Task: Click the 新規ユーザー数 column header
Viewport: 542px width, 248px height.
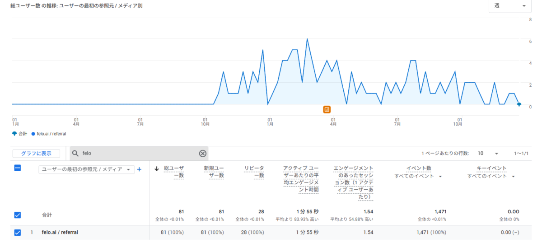Action: tap(214, 172)
